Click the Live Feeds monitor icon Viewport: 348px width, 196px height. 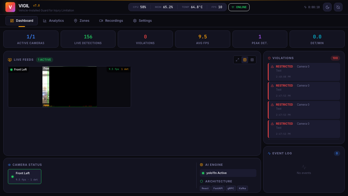coord(10,60)
